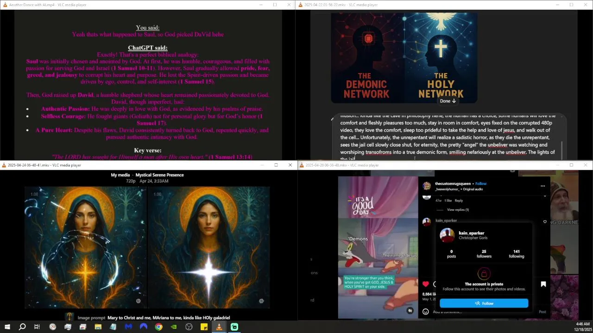Select the left Mary image with orange cross

[x=86, y=247]
